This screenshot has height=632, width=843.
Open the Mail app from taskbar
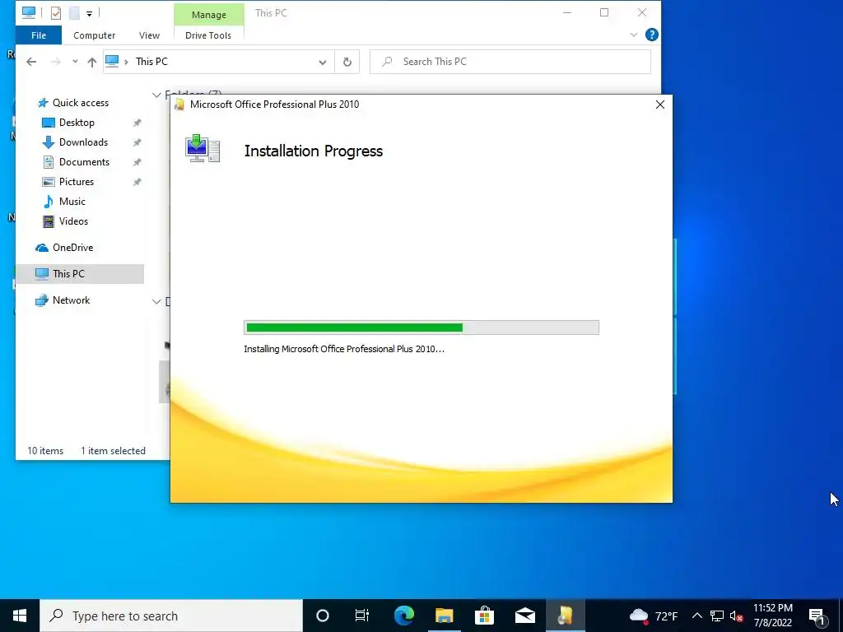tap(524, 616)
